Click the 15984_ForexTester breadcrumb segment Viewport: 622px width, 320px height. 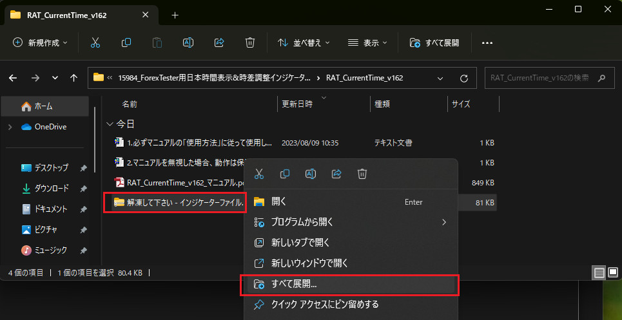pyautogui.click(x=214, y=78)
